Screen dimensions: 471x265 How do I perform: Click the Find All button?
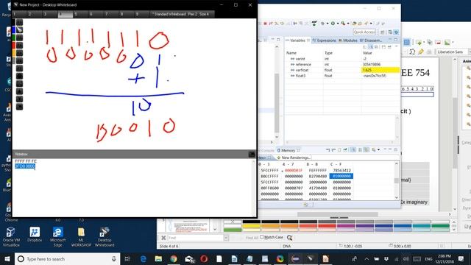coord(252,238)
